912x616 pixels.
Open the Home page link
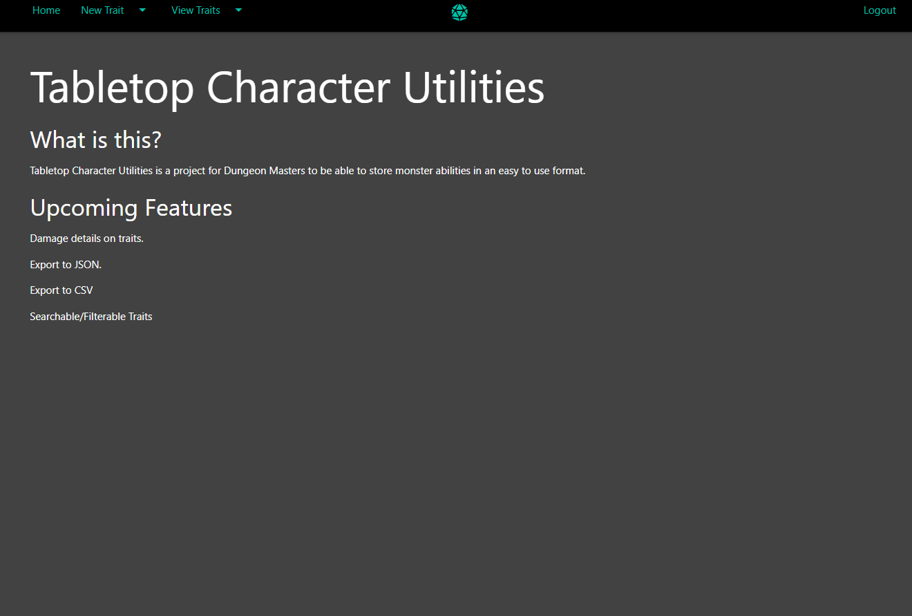pyautogui.click(x=46, y=10)
